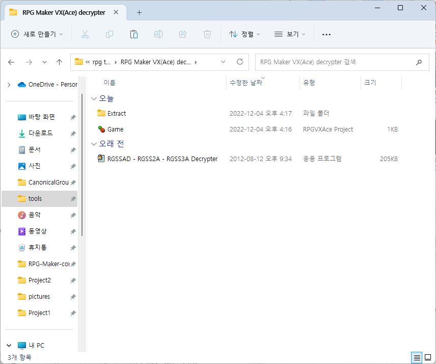Open 다운로드 in sidebar
The height and width of the screenshot is (364, 436).
40,133
